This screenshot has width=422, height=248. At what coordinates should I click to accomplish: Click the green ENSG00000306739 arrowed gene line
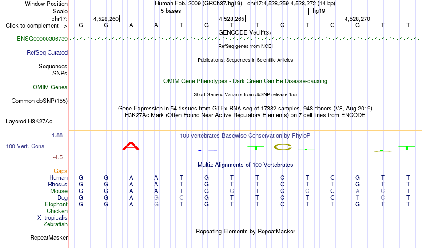coord(245,39)
